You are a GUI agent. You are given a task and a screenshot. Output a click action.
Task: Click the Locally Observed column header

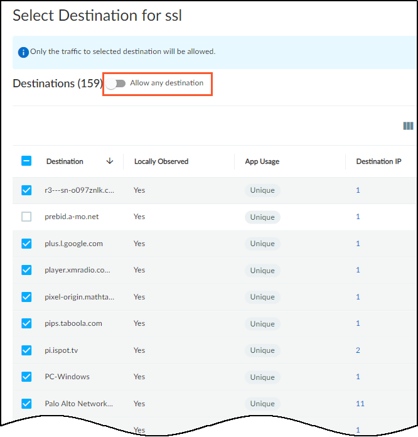[x=161, y=161]
